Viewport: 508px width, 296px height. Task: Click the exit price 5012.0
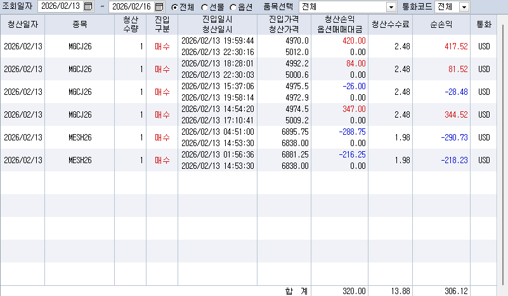click(297, 52)
